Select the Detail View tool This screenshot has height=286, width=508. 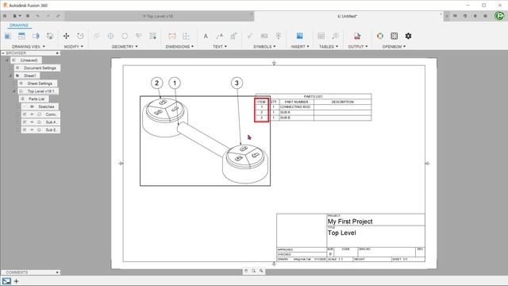tap(50, 36)
